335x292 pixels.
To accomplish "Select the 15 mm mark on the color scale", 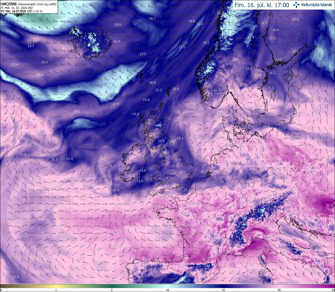I will (x=223, y=290).
